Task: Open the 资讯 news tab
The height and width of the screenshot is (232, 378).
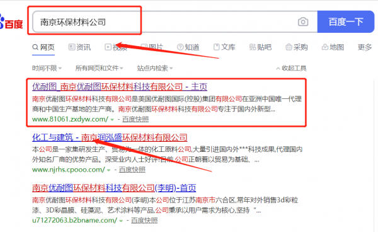Action: (x=80, y=47)
